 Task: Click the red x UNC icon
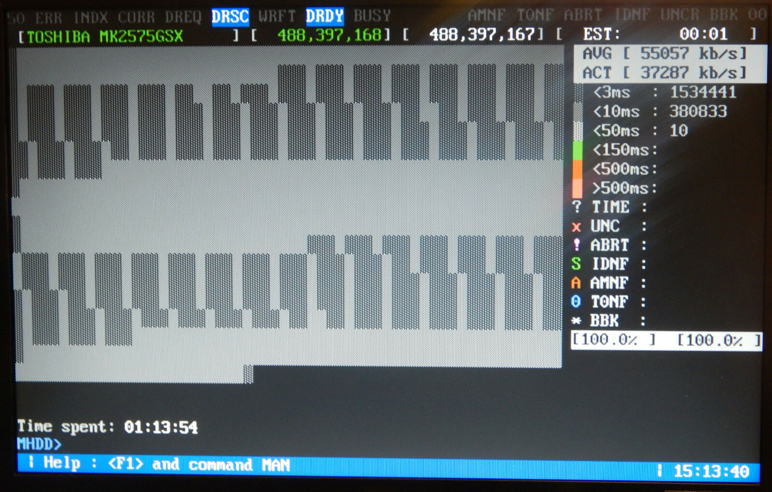tap(576, 226)
